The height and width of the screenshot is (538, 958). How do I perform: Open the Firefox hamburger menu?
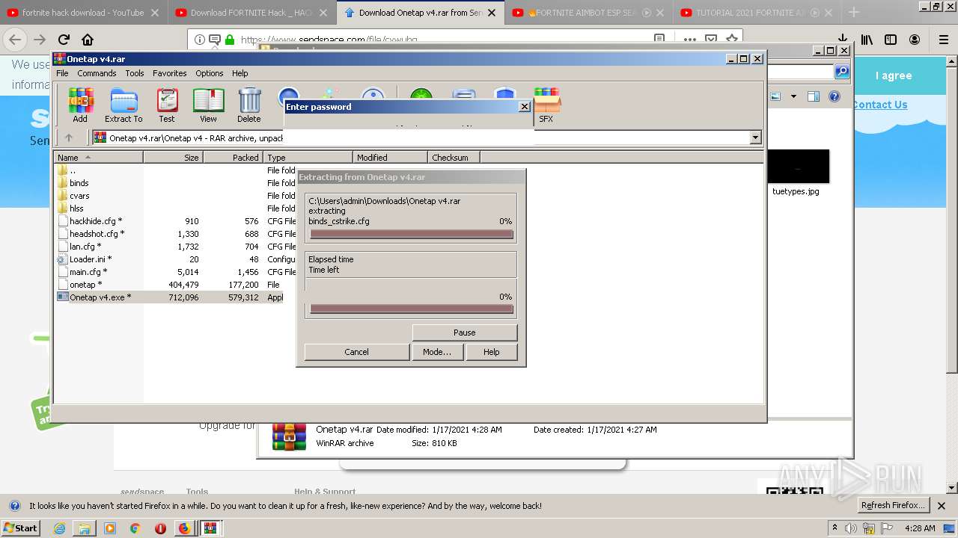(944, 40)
